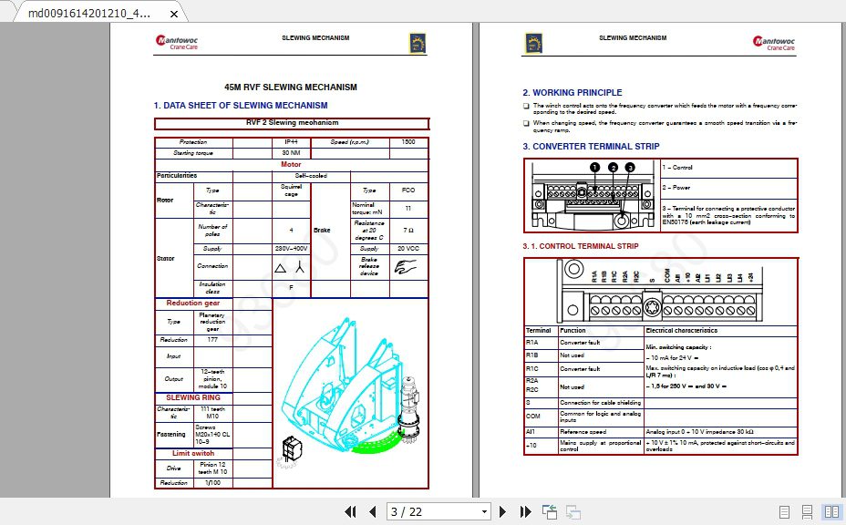Click the second bullet box under Working Principle
The height and width of the screenshot is (525, 846).
[x=526, y=124]
